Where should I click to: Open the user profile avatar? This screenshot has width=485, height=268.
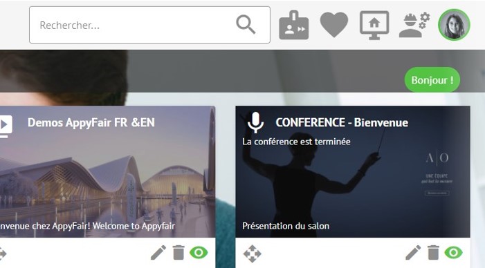(454, 25)
